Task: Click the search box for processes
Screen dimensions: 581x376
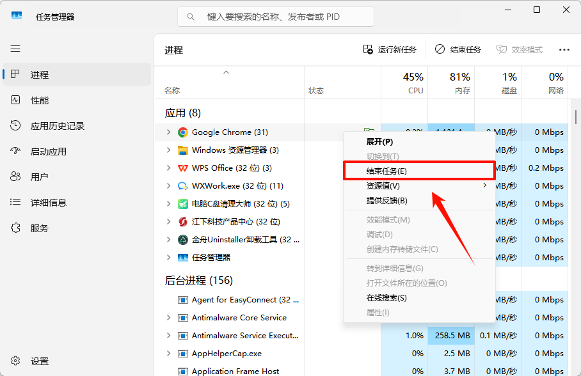Action: (x=275, y=17)
